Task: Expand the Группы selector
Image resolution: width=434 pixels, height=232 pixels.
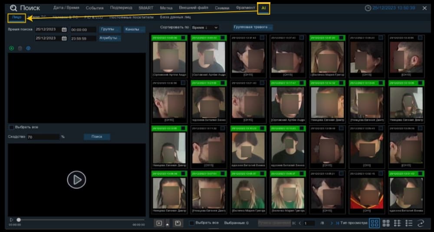Action: [x=110, y=29]
